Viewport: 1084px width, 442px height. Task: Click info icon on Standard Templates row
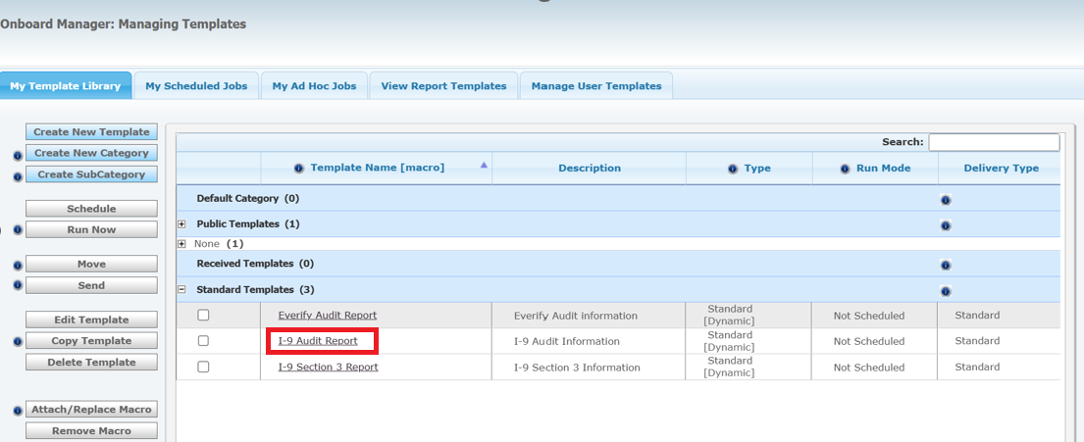coord(945,291)
